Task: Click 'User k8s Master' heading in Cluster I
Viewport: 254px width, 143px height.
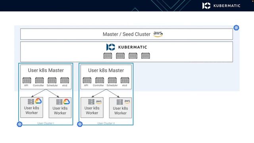Action: tap(46, 70)
